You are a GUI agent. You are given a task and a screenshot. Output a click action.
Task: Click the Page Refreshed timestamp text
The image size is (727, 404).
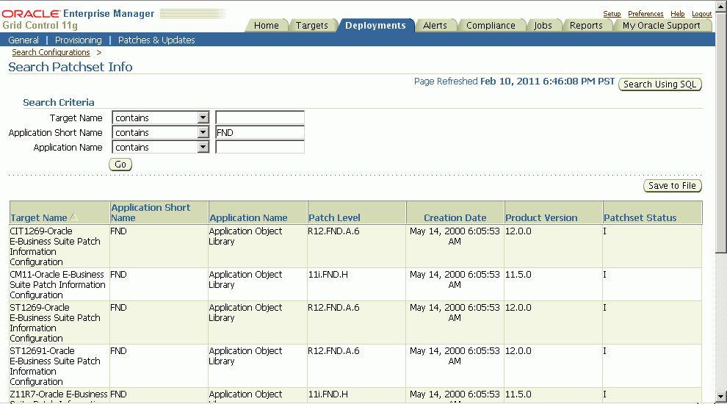pyautogui.click(x=514, y=82)
